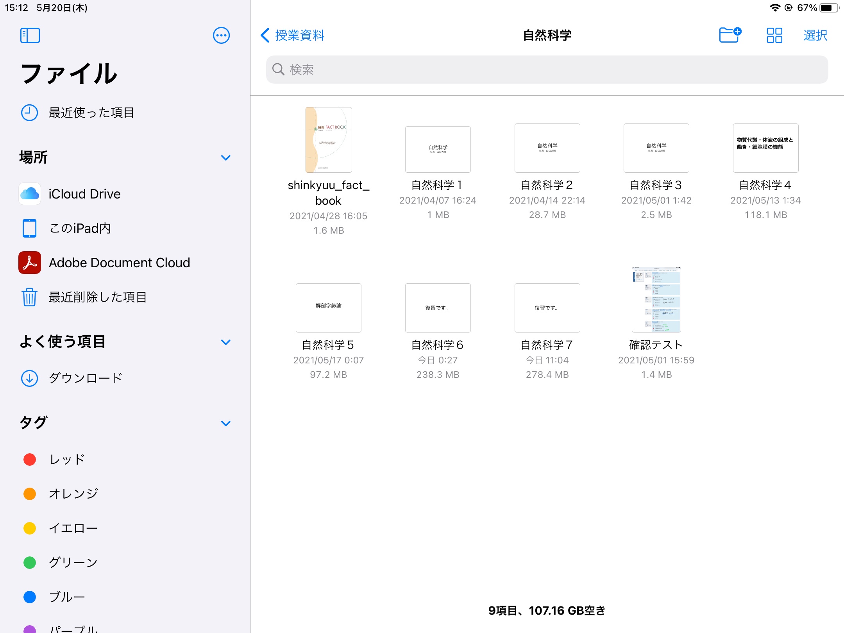Collapse the よく使う項目 section

pyautogui.click(x=225, y=342)
